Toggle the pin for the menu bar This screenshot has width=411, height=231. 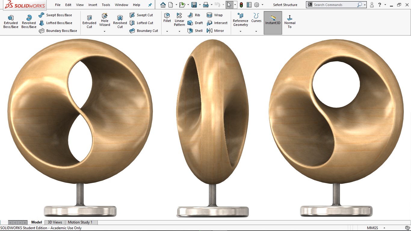[150, 5]
